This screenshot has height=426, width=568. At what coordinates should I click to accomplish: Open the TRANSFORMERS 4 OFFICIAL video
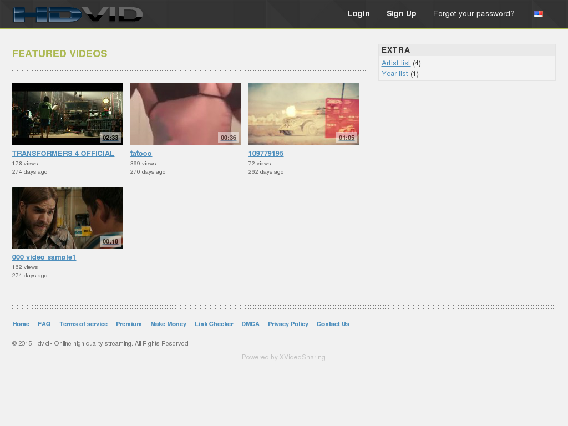coord(63,153)
